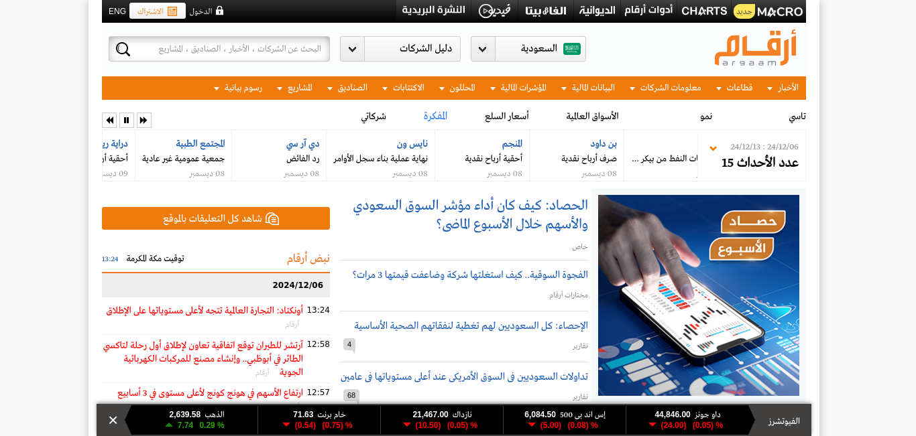Click the الدخول login link
916x436 pixels.
pos(201,11)
